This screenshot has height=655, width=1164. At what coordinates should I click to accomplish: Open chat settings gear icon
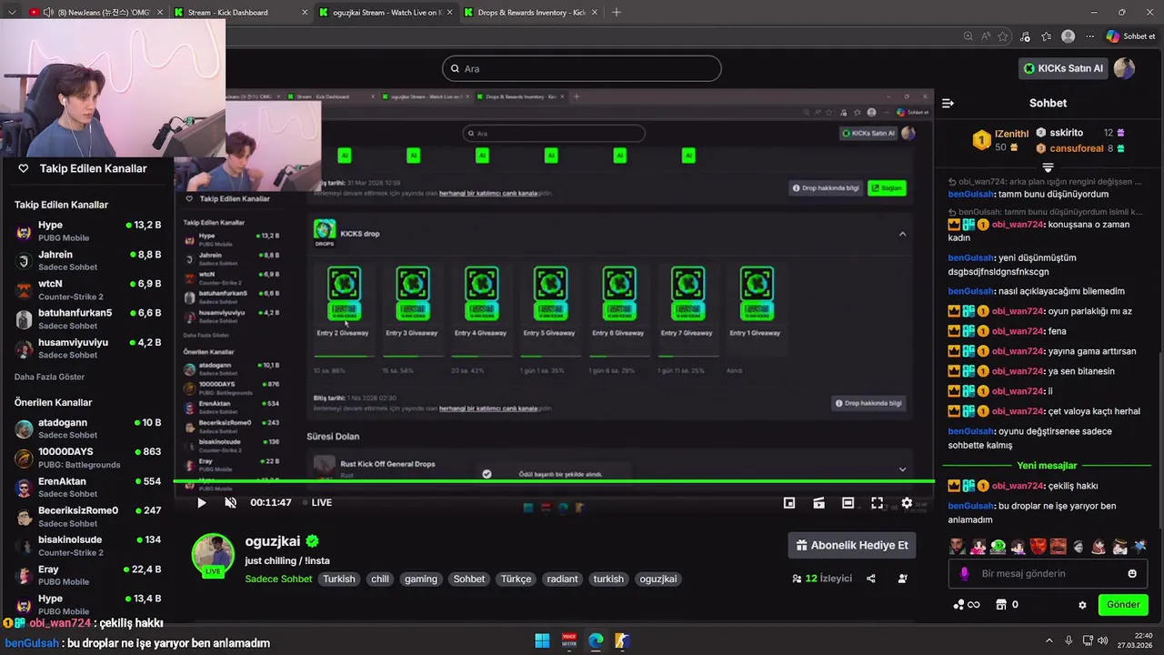click(x=1082, y=605)
